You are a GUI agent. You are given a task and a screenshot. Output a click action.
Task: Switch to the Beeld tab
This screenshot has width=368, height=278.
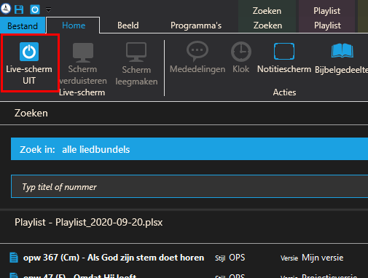128,25
